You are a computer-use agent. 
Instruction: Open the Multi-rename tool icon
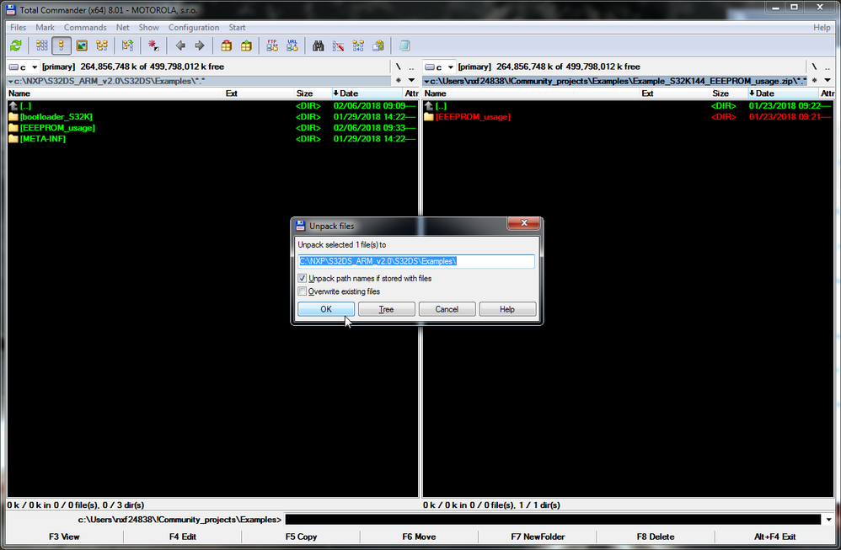[x=338, y=45]
